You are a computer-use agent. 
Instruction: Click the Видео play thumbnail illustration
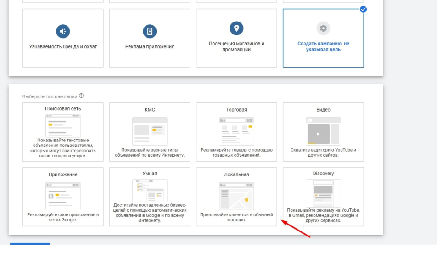pos(323,130)
